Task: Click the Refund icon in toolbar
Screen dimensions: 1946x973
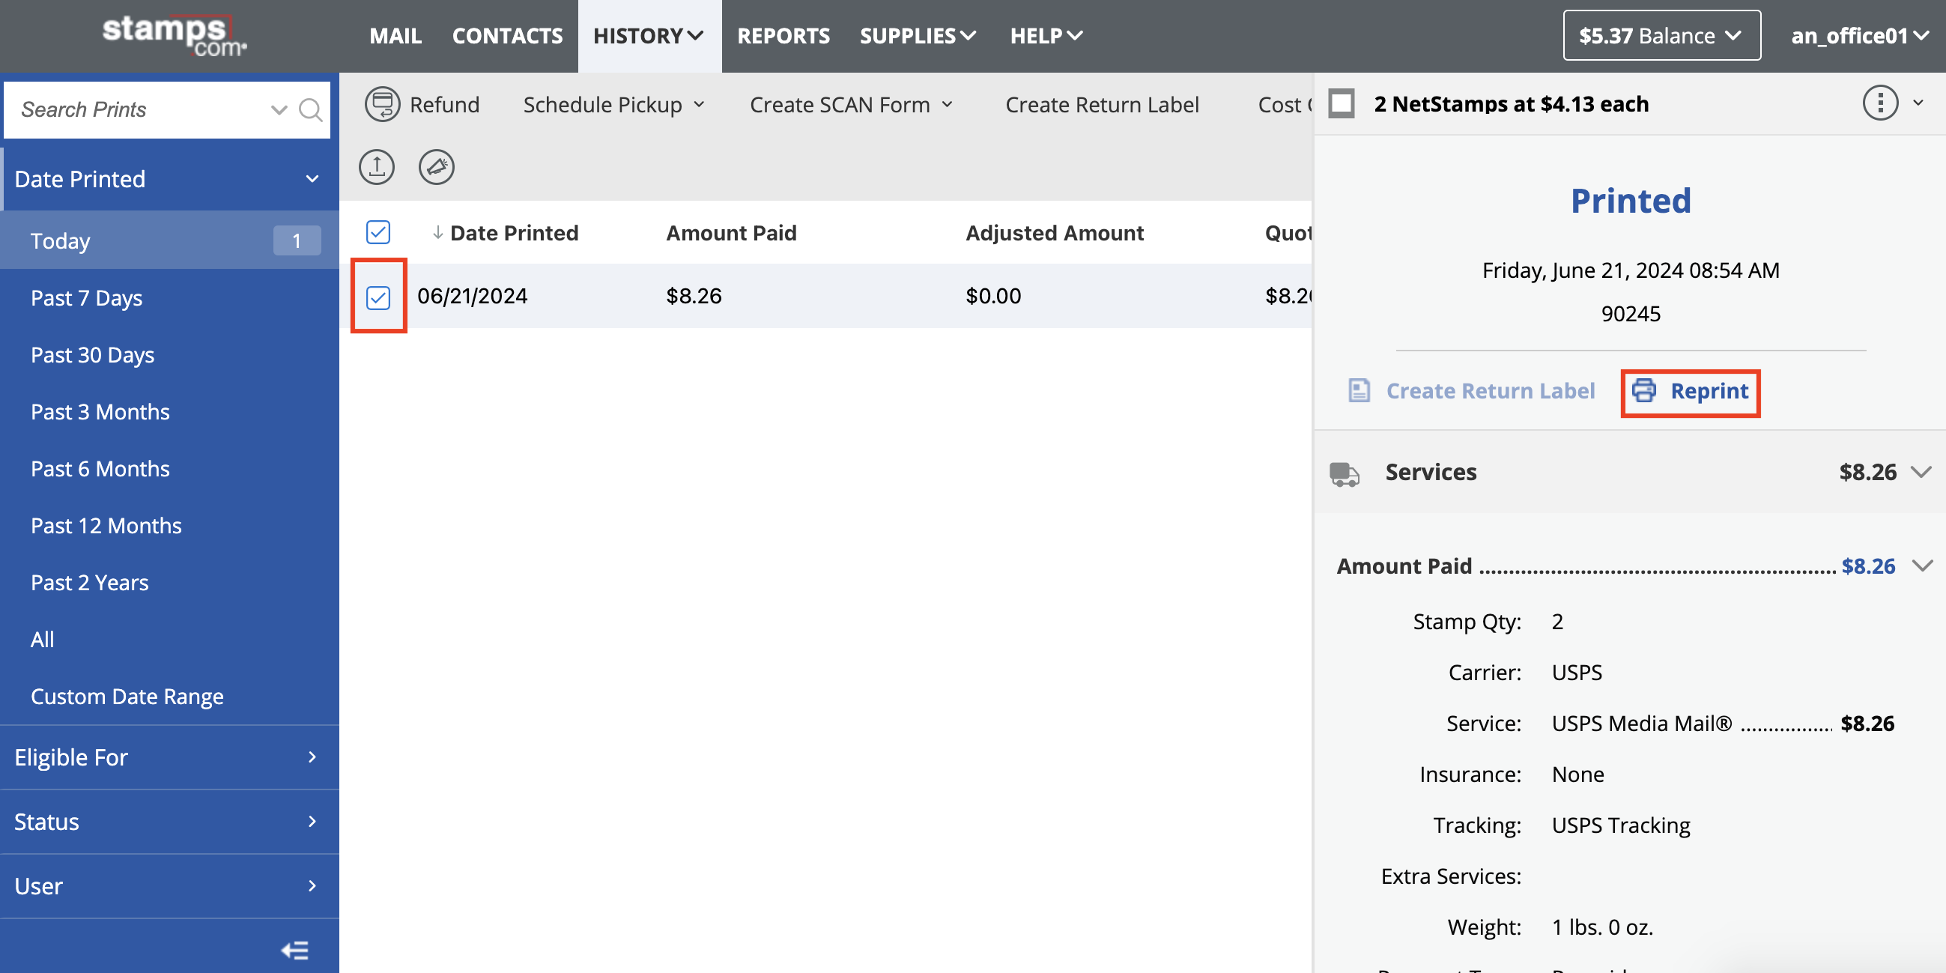Action: click(382, 104)
